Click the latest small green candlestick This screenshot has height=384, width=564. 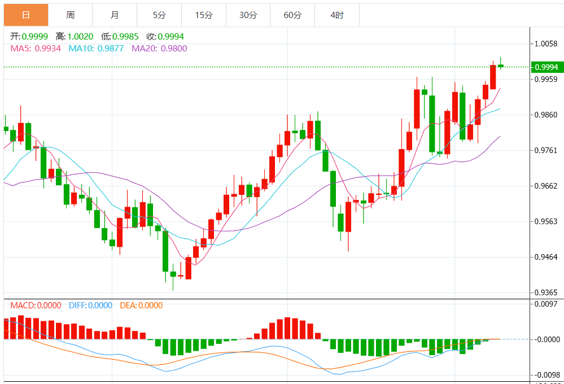[500, 66]
